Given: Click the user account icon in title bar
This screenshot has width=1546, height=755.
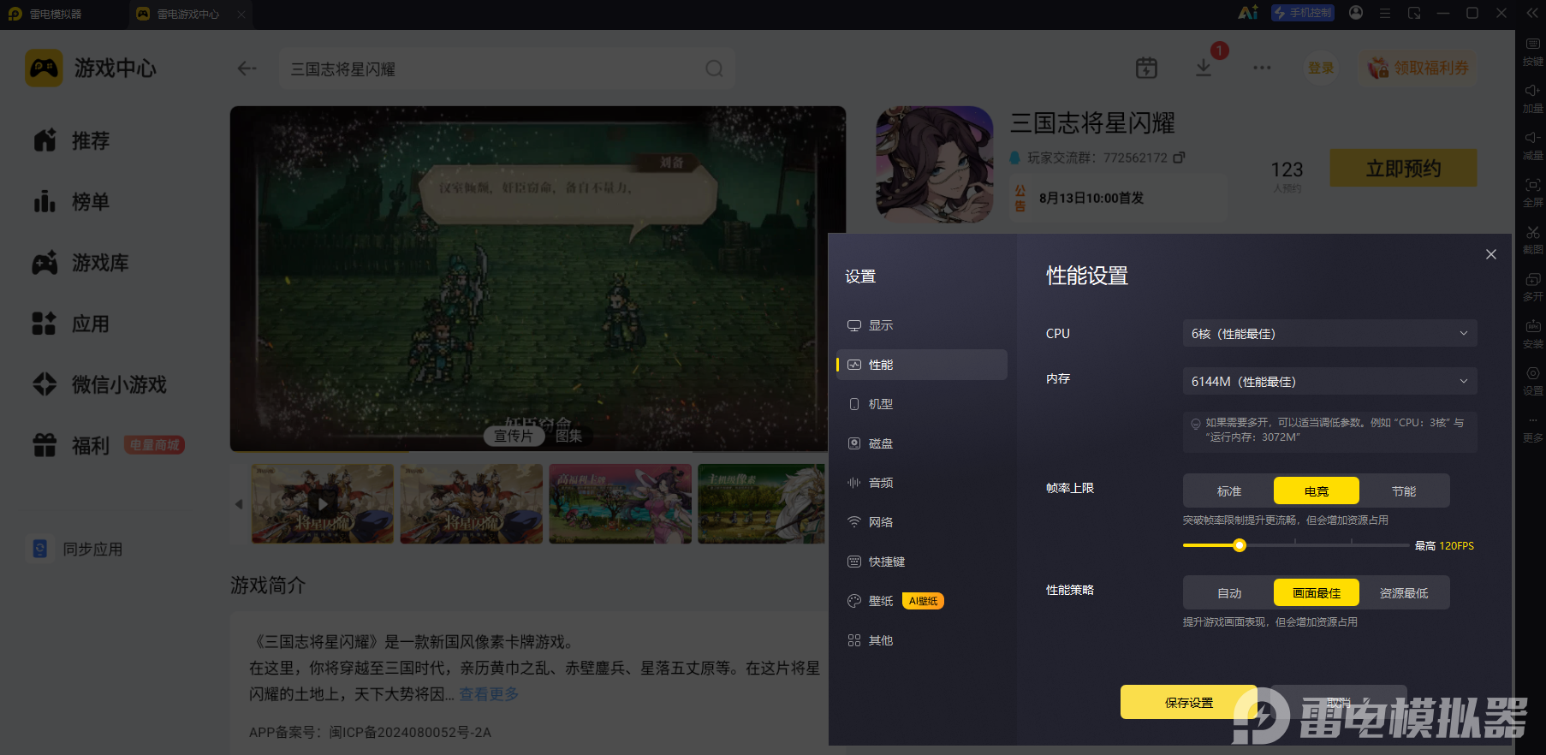Looking at the screenshot, I should coord(1356,13).
